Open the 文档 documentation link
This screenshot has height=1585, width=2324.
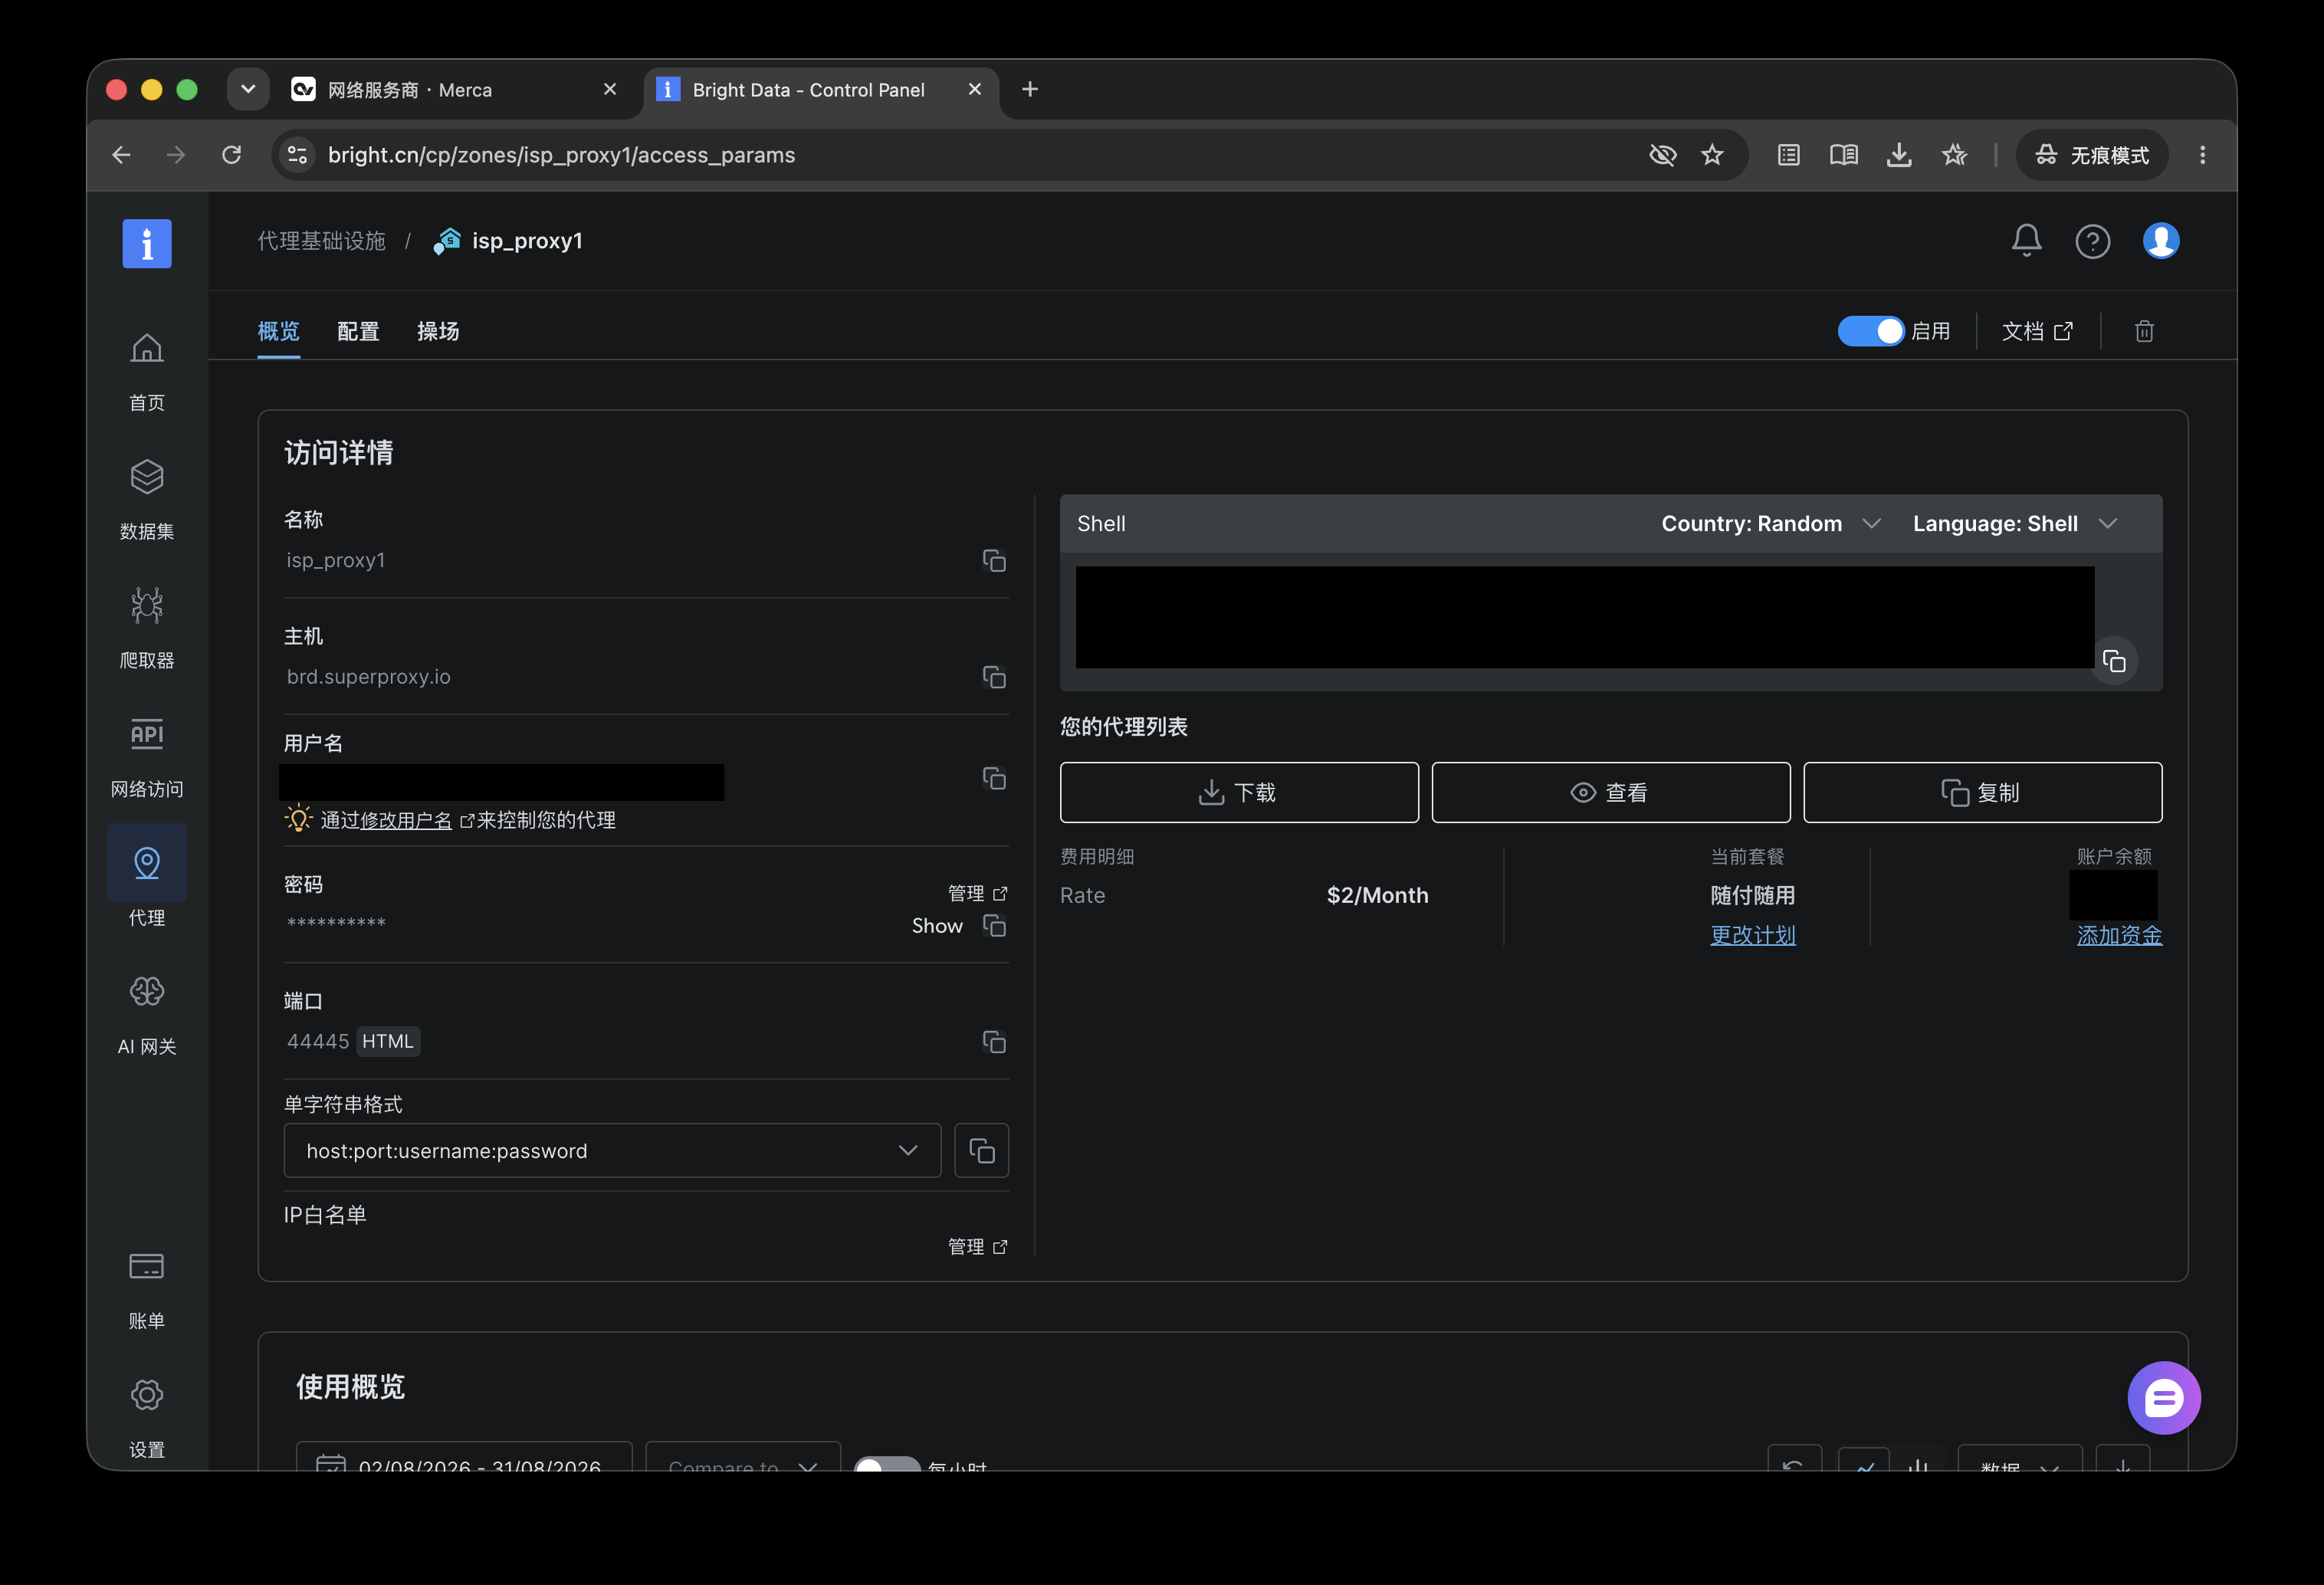(2037, 331)
